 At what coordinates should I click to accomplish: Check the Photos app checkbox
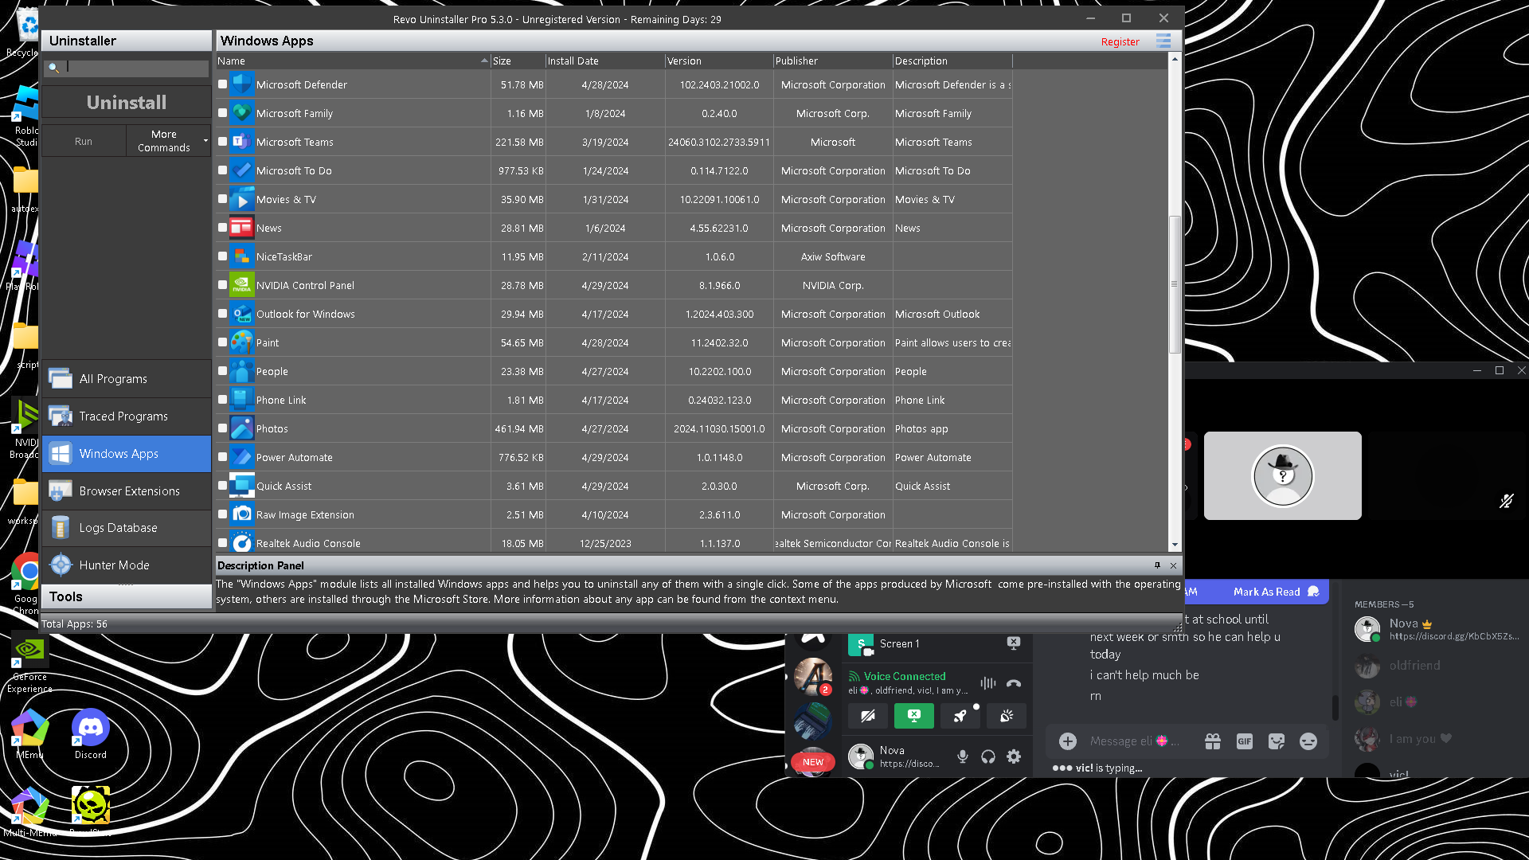click(x=223, y=428)
